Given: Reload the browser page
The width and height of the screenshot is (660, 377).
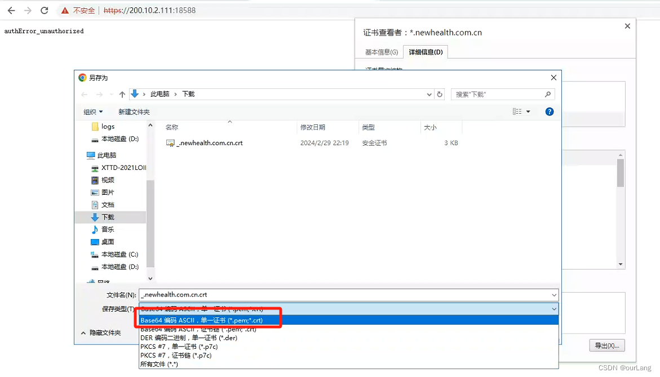Looking at the screenshot, I should point(44,11).
